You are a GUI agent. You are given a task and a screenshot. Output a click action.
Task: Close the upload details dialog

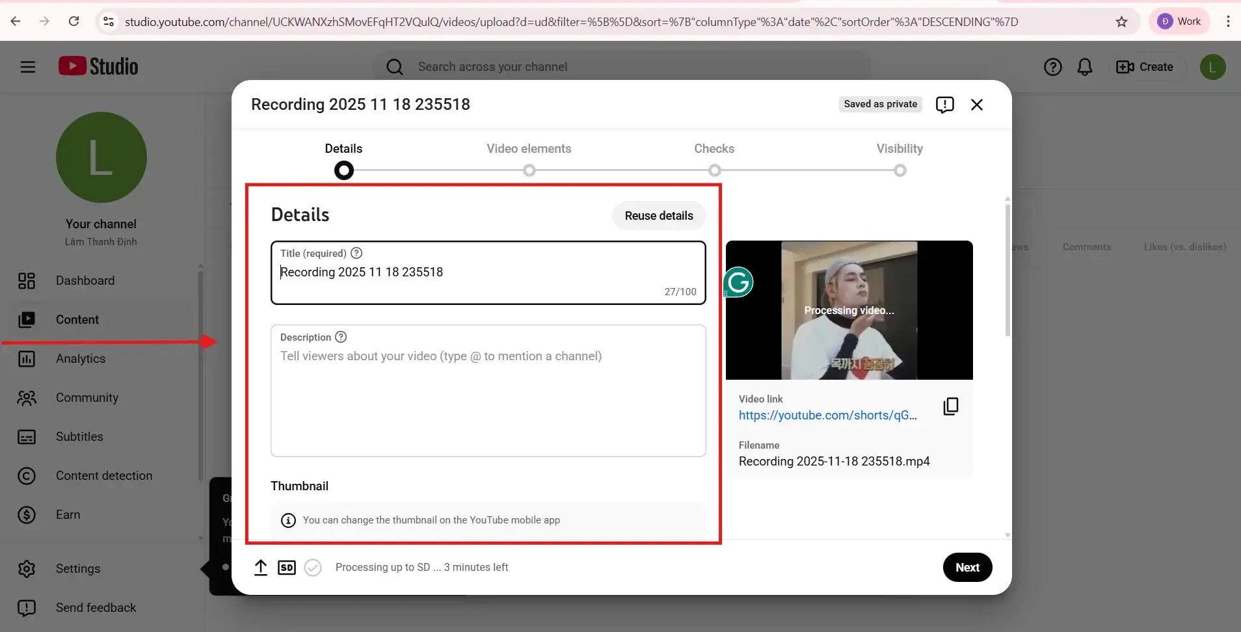pyautogui.click(x=976, y=105)
